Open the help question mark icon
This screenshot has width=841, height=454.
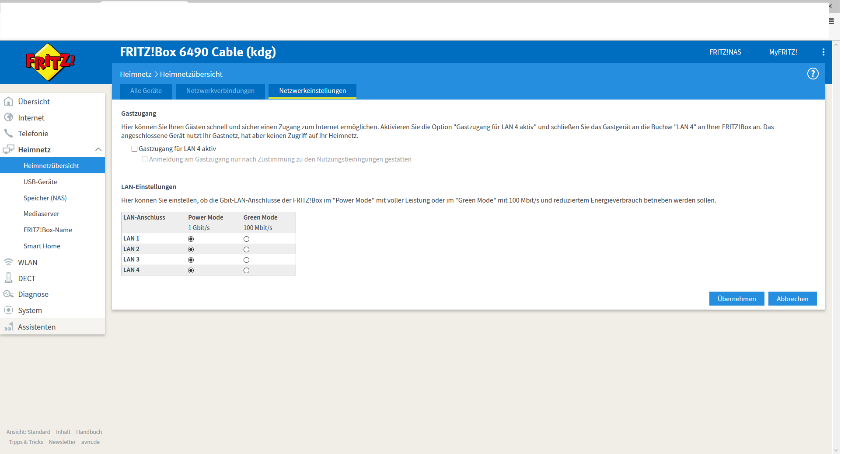click(x=813, y=74)
